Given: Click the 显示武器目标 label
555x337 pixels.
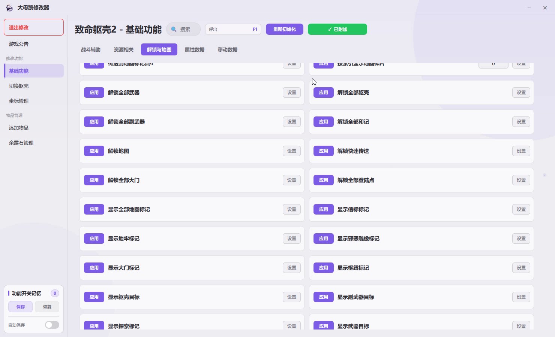Looking at the screenshot, I should 353,326.
